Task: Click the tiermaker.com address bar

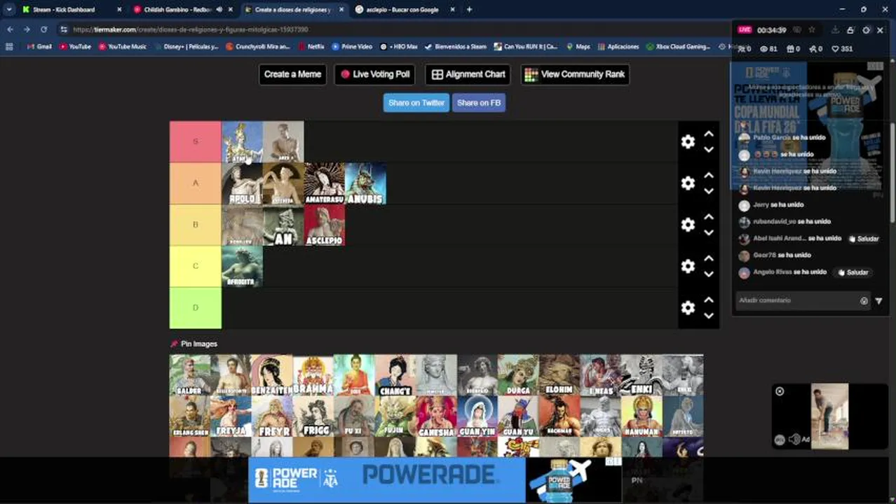Action: click(x=393, y=29)
